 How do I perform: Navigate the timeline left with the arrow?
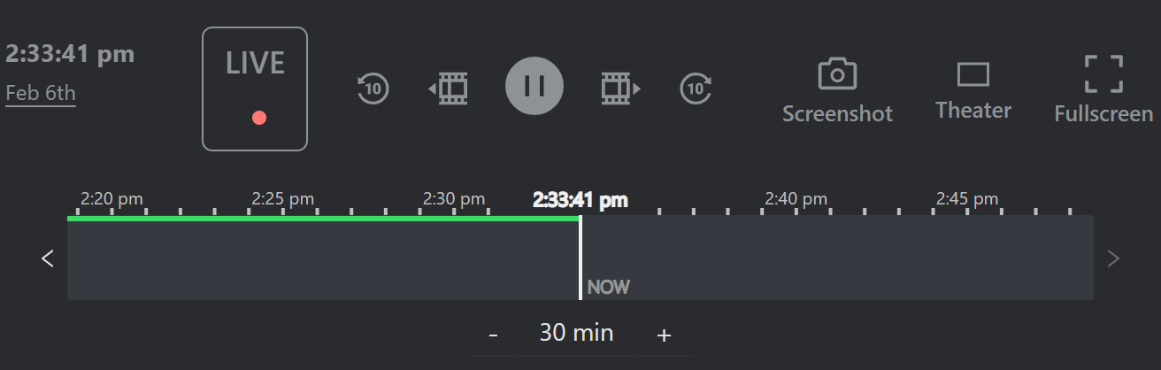[x=48, y=258]
